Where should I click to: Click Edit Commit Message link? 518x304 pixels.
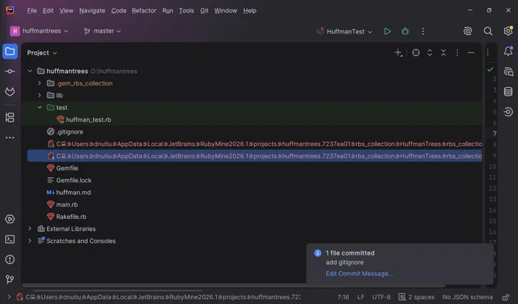coord(359,274)
